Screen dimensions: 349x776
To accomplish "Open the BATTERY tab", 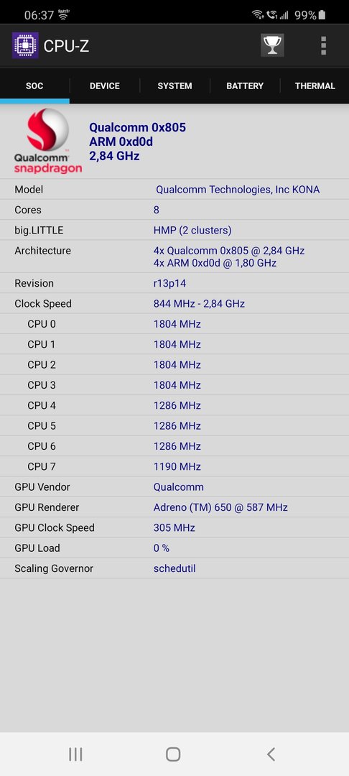I will 245,86.
